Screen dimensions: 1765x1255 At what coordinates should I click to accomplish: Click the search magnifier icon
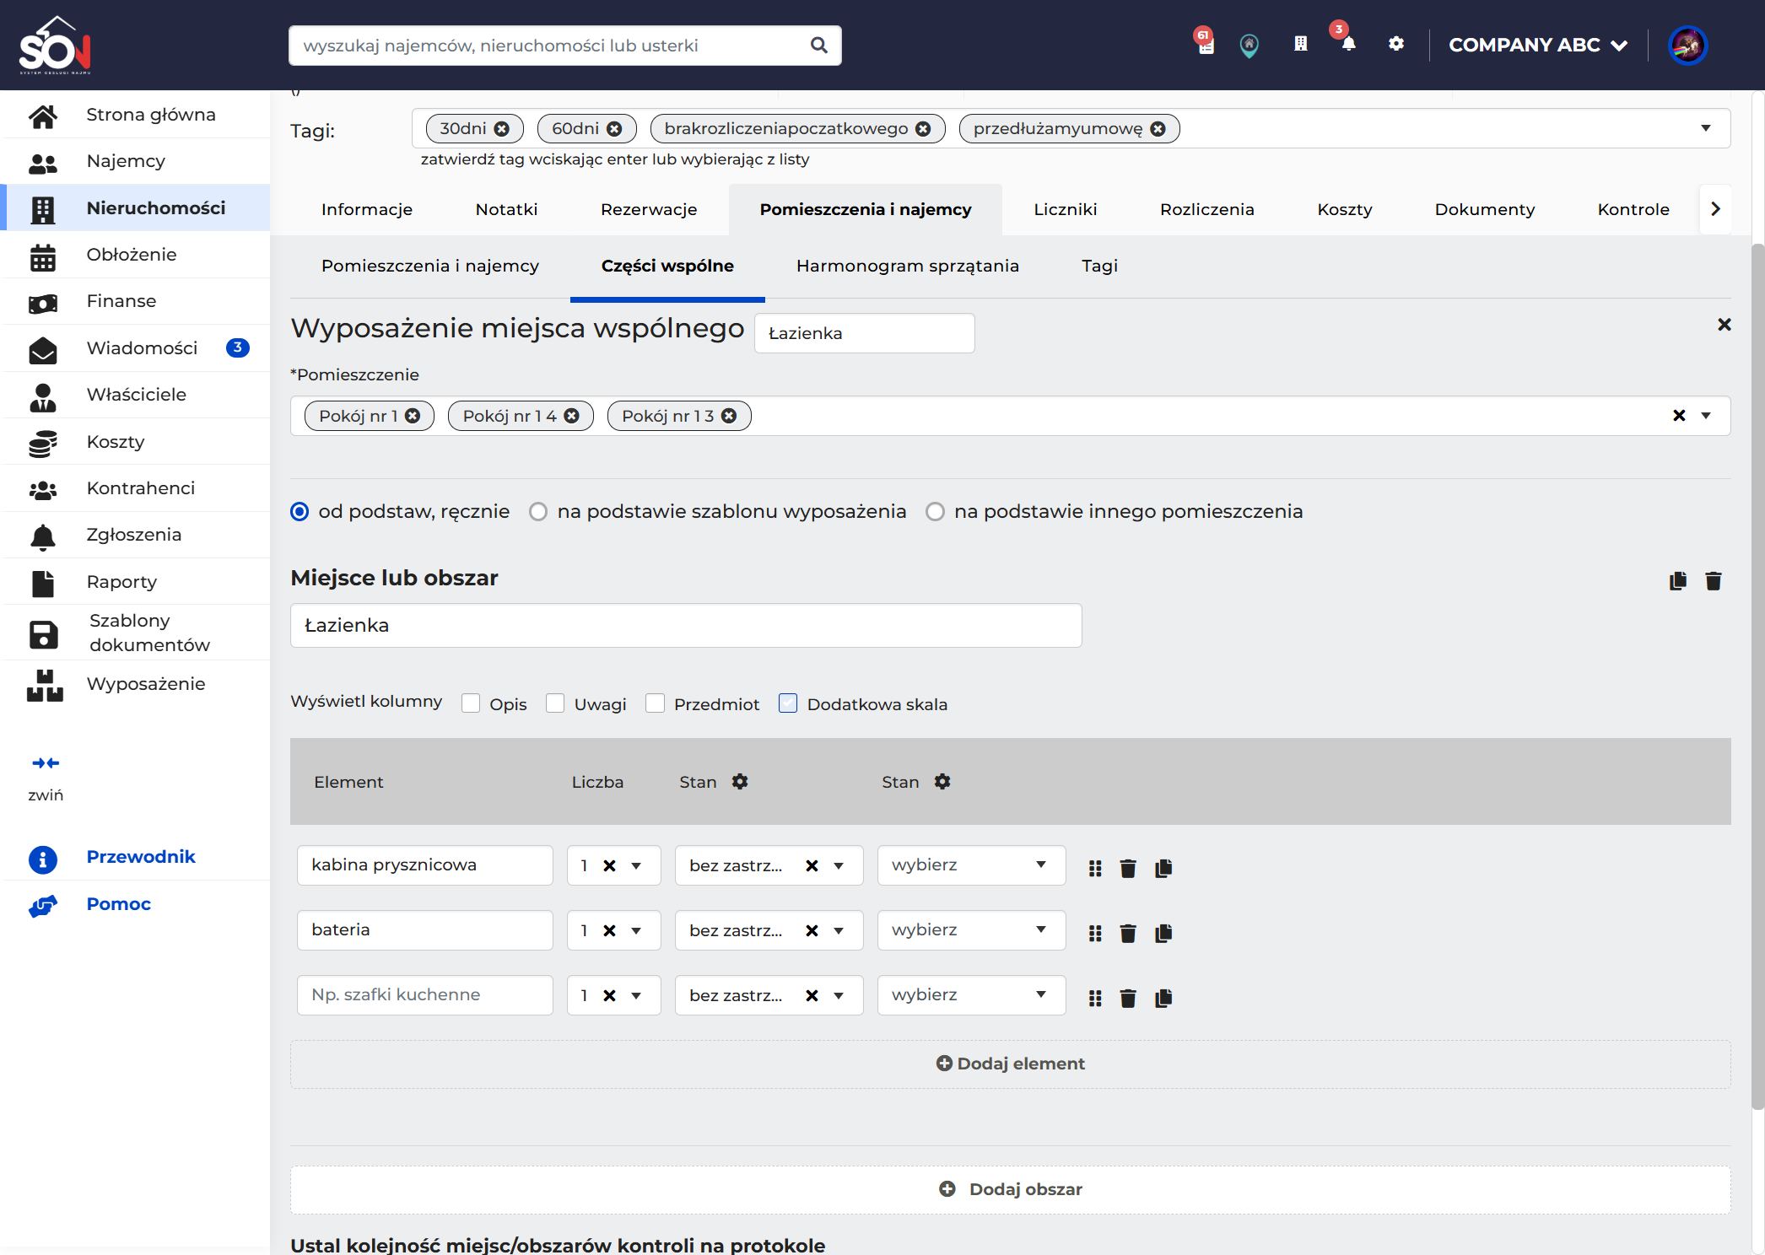818,46
